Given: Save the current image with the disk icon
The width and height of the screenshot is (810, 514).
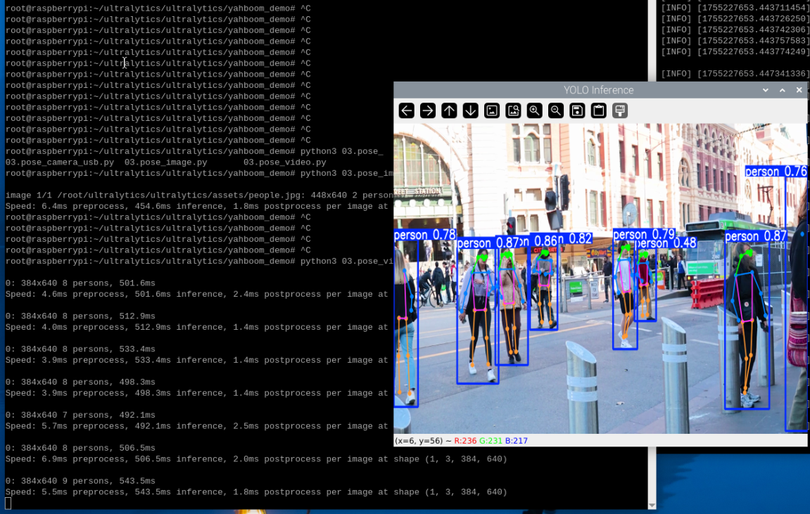Looking at the screenshot, I should tap(578, 110).
